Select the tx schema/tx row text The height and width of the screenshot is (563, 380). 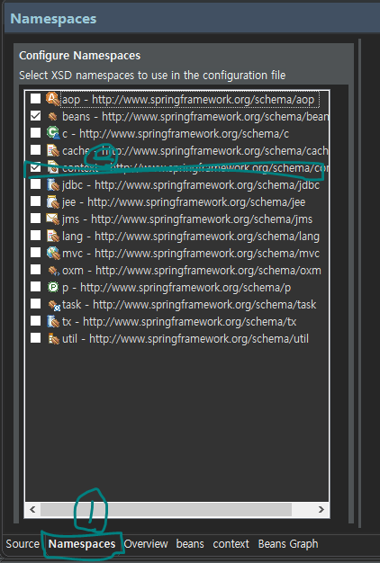[179, 322]
